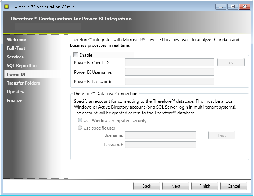Go to Transfer Folders step

[x=23, y=83]
